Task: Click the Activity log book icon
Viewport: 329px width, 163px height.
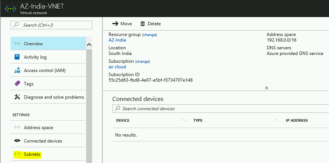Action: pos(17,57)
